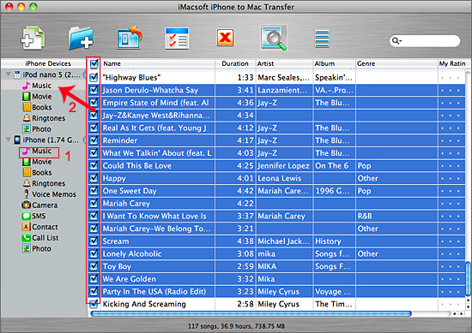The height and width of the screenshot is (333, 472).
Task: Select the We Are Golden song row
Action: coord(277,279)
